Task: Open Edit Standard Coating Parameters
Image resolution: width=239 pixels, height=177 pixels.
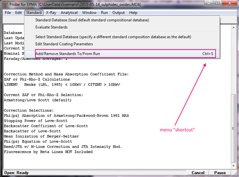Action: click(64, 44)
